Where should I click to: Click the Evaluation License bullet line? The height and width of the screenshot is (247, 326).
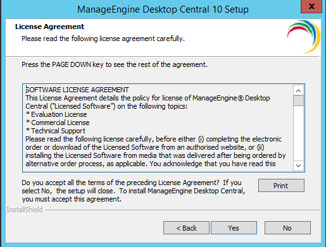coord(56,114)
